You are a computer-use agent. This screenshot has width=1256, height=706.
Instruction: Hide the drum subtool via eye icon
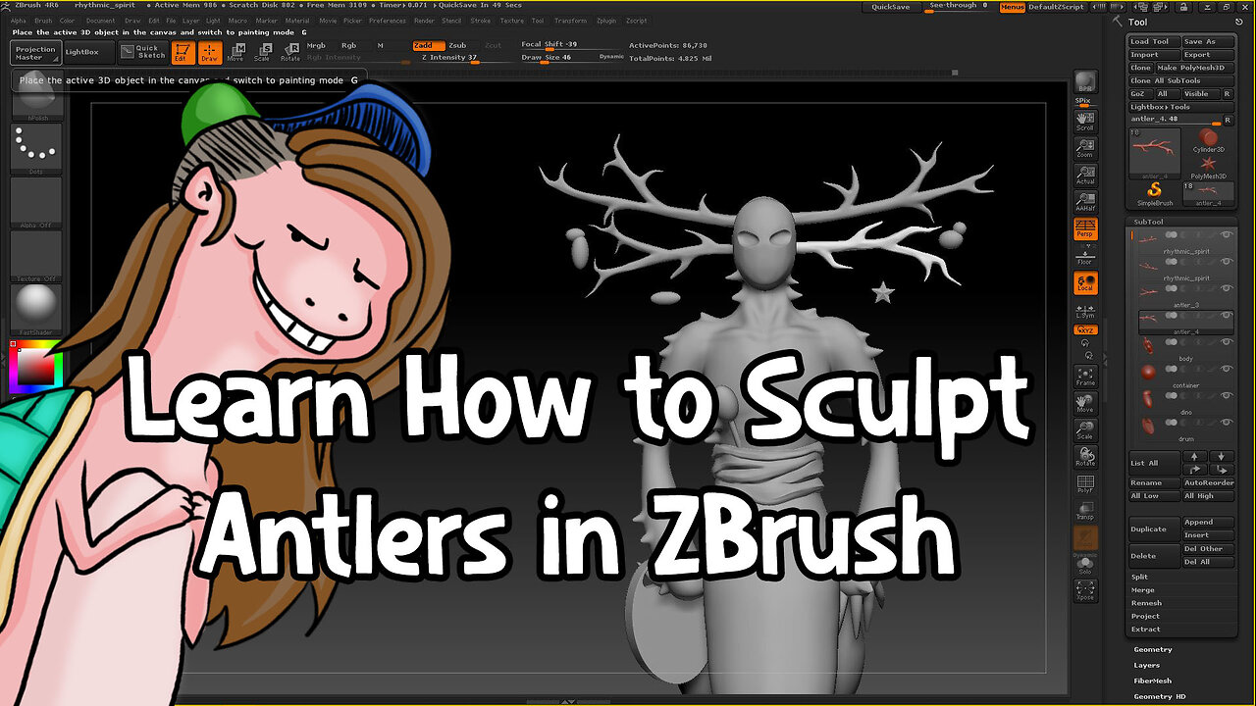(1226, 425)
